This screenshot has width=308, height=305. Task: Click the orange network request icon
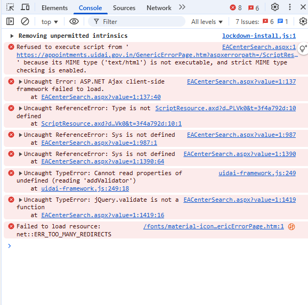[291, 227]
